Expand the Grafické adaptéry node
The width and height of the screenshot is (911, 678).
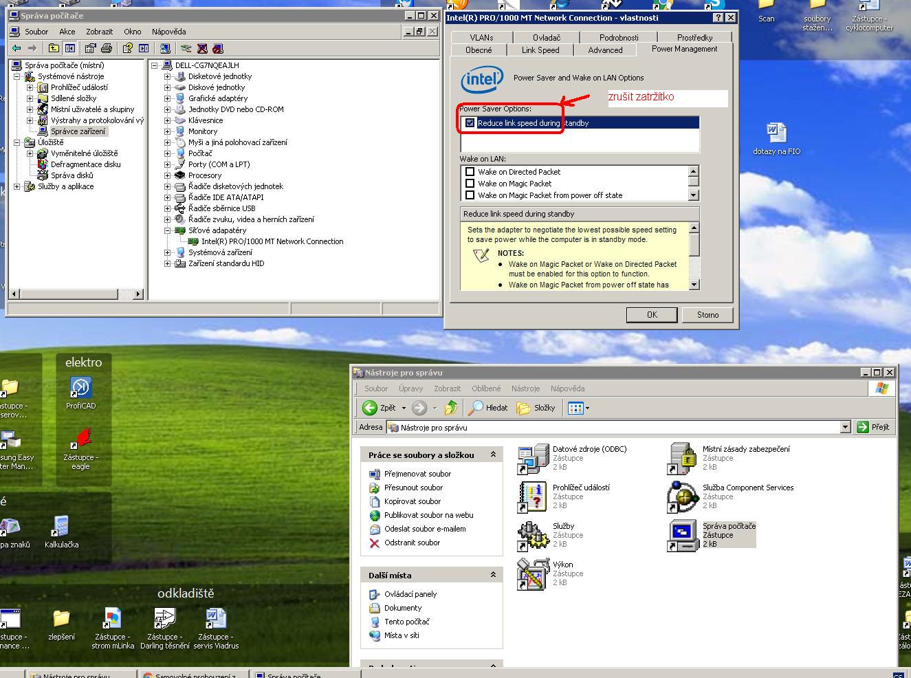point(167,98)
